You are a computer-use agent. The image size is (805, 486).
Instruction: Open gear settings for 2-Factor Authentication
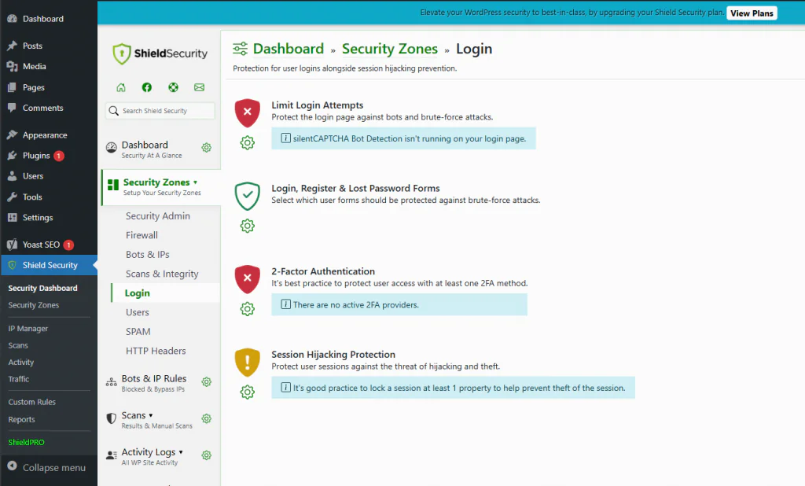click(248, 309)
